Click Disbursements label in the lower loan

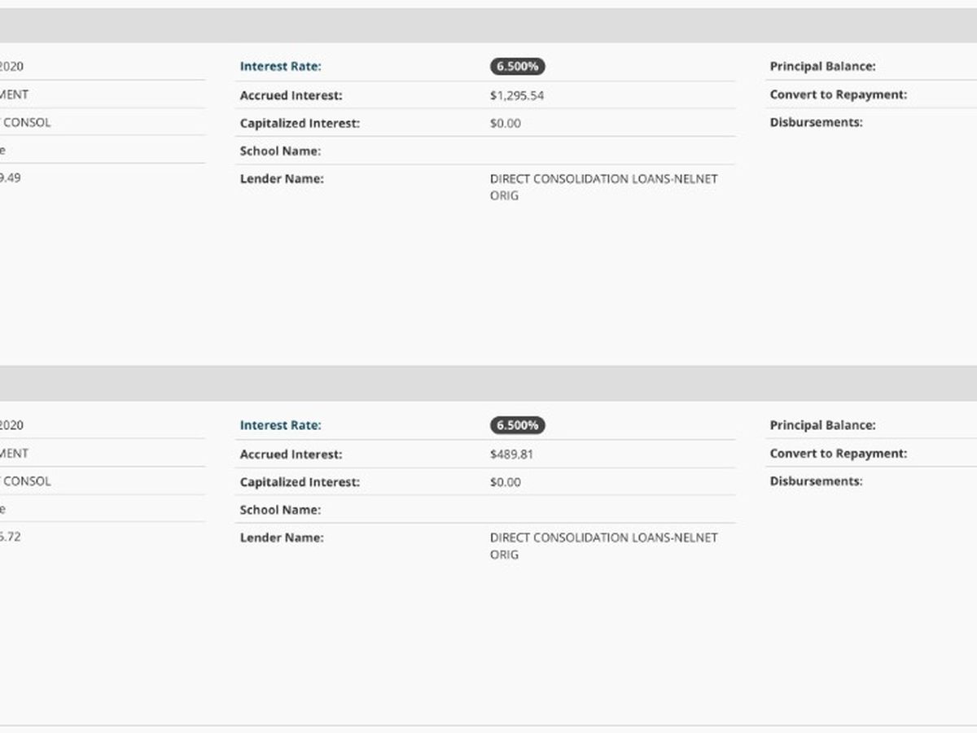[x=816, y=481]
